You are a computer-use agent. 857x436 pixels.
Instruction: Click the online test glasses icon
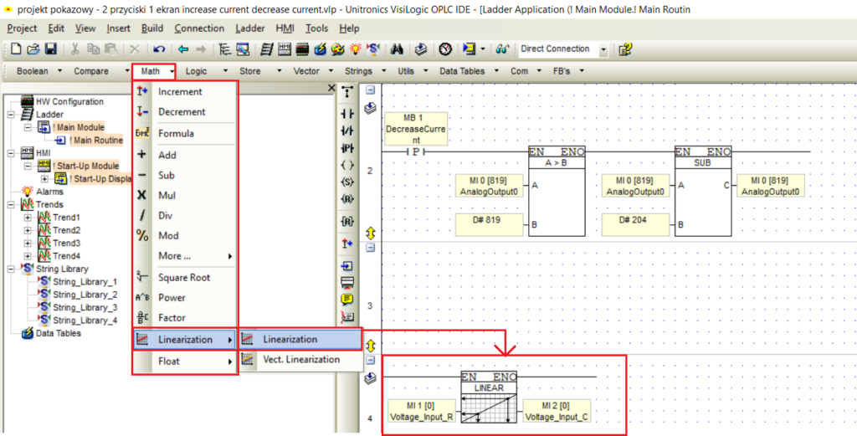tap(502, 49)
